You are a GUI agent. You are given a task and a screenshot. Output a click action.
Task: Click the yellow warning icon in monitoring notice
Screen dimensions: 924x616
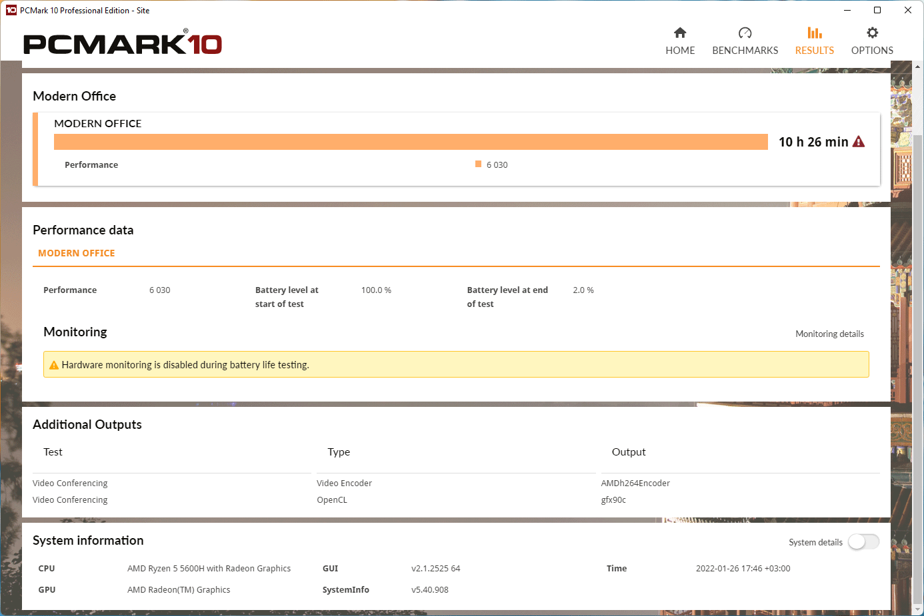pos(54,365)
